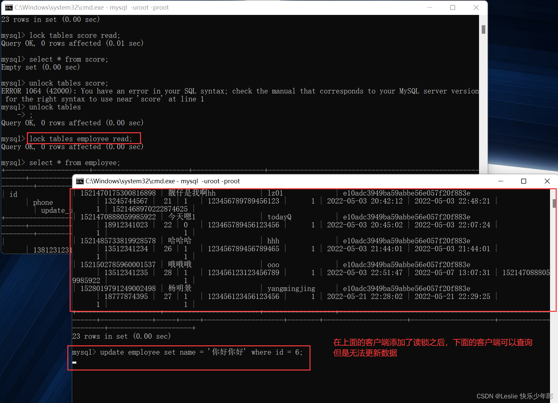The height and width of the screenshot is (403, 558).
Task: Click the 'Empty set (0.00 sec)' line
Action: coord(40,67)
